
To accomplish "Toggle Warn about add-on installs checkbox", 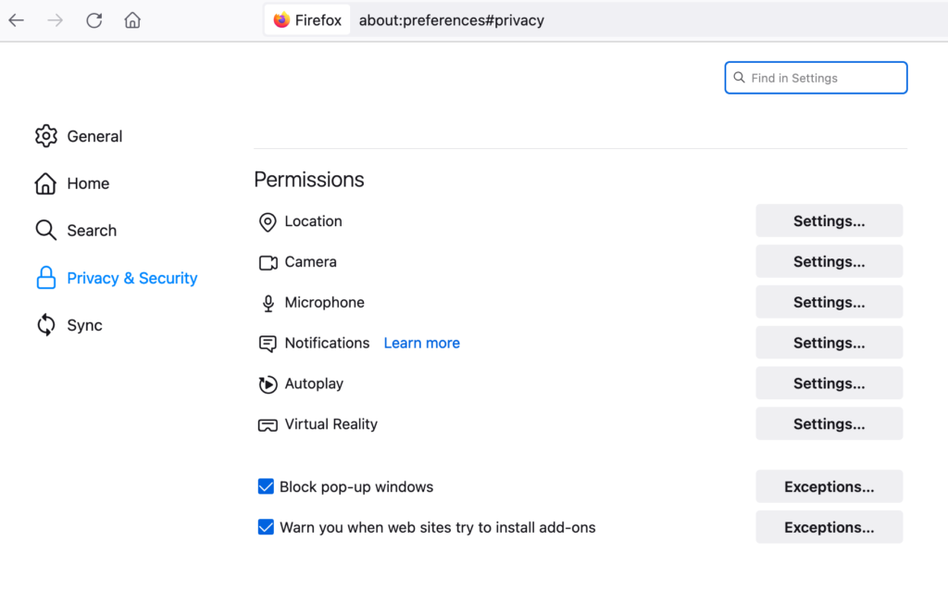I will pos(266,527).
